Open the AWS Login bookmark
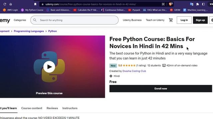The width and height of the screenshot is (213, 119). 10,10
